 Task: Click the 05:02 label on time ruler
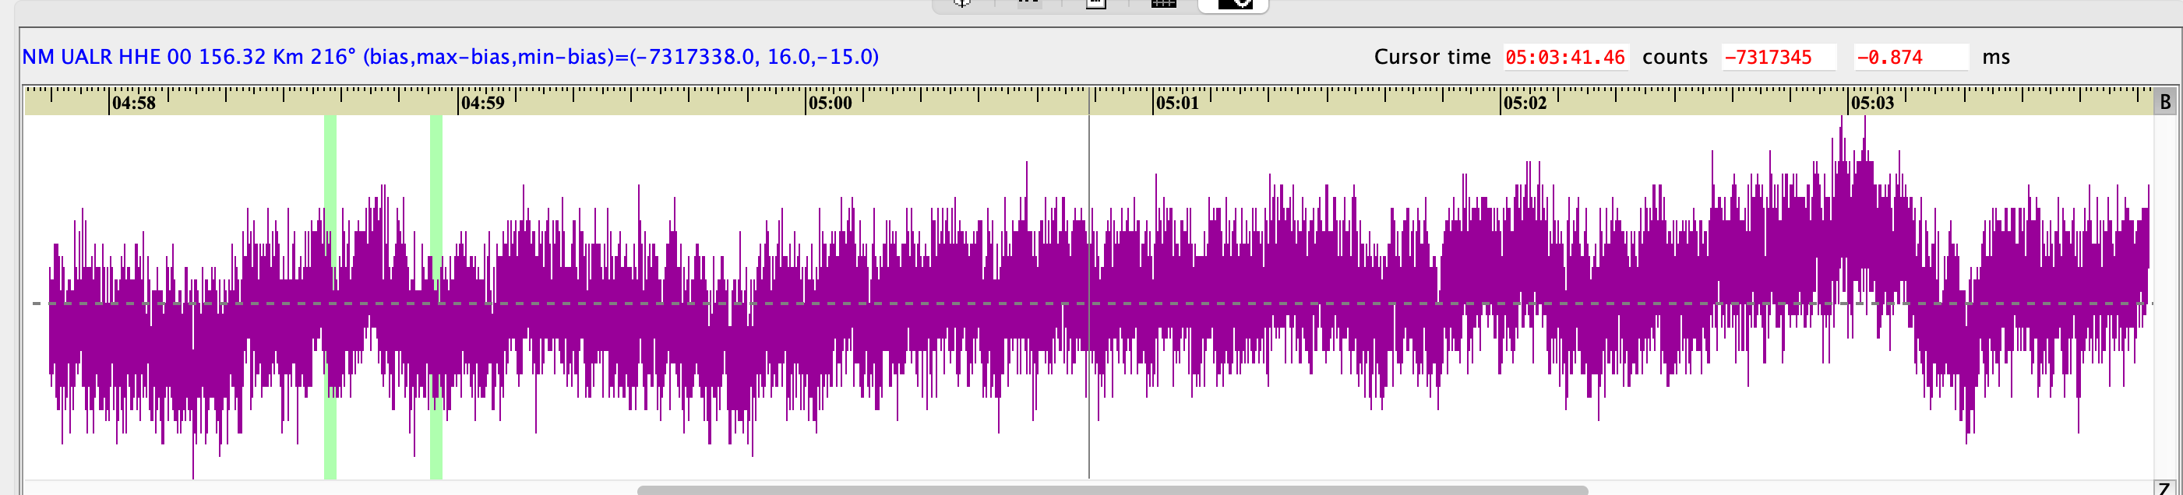[1525, 104]
